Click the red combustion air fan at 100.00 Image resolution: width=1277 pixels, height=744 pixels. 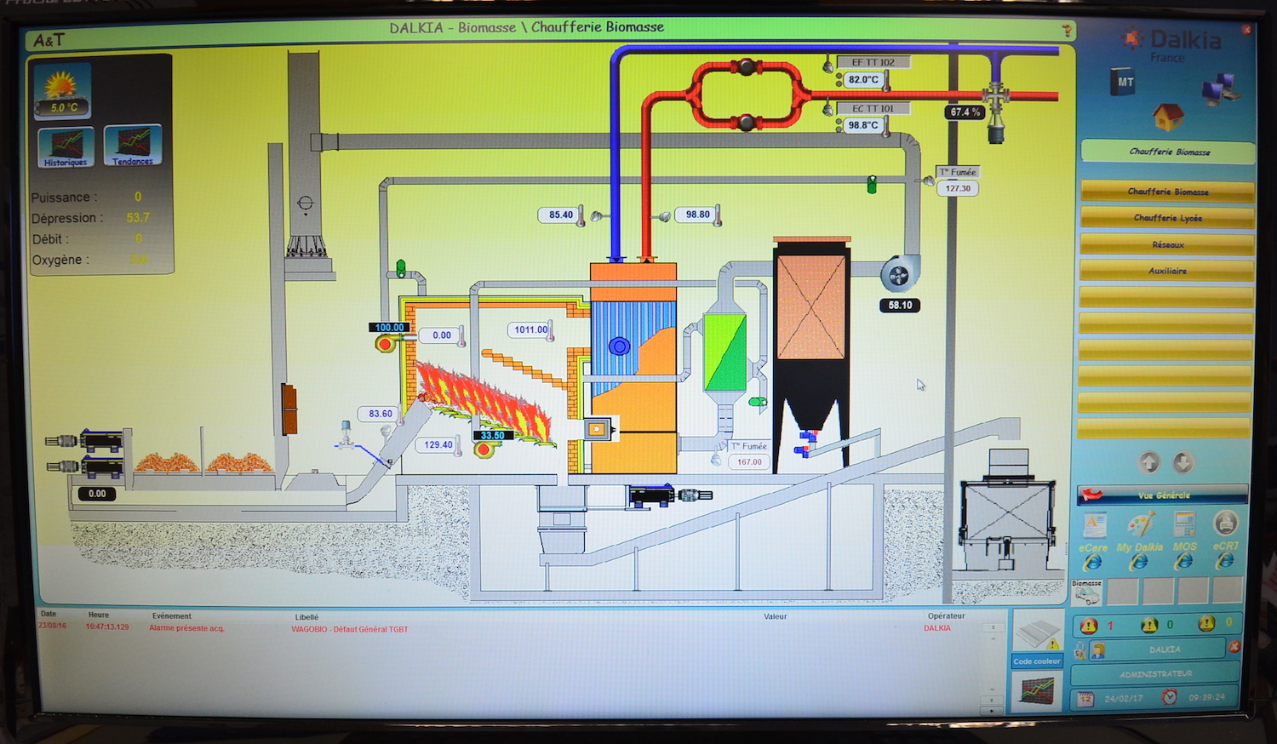click(x=385, y=344)
